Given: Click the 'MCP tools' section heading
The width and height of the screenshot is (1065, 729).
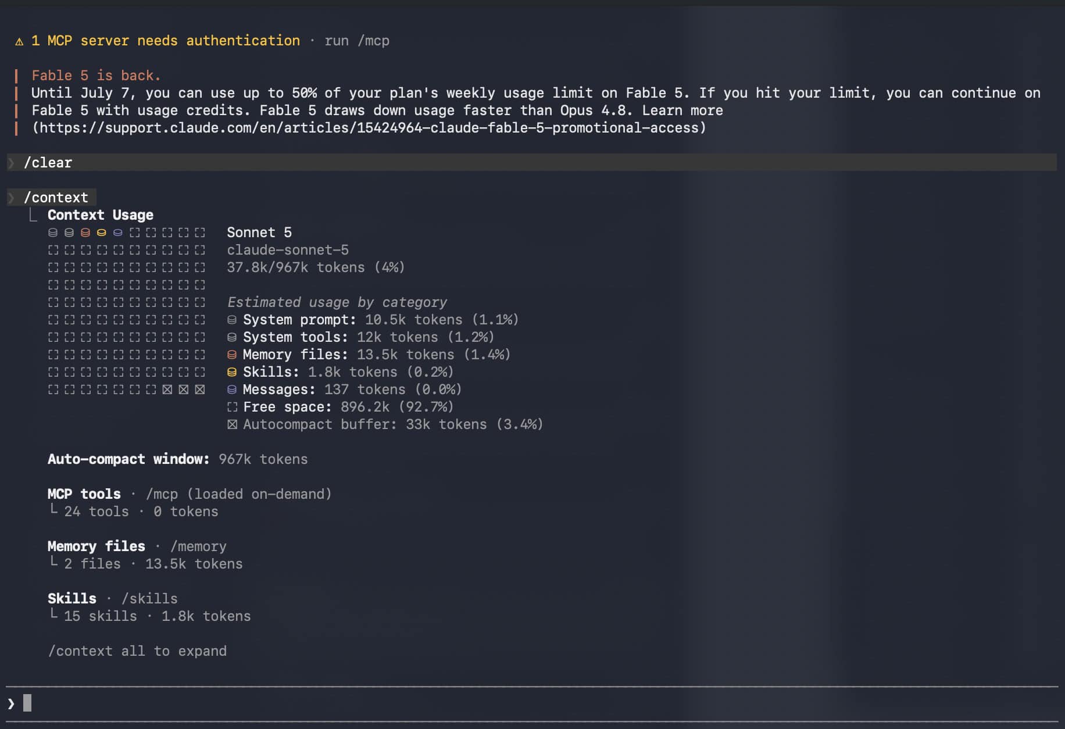Looking at the screenshot, I should coord(84,494).
